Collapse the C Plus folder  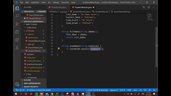click(24, 74)
